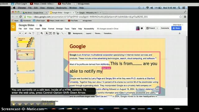
Task: Click the Chrome reload button
Action: pyautogui.click(x=21, y=17)
